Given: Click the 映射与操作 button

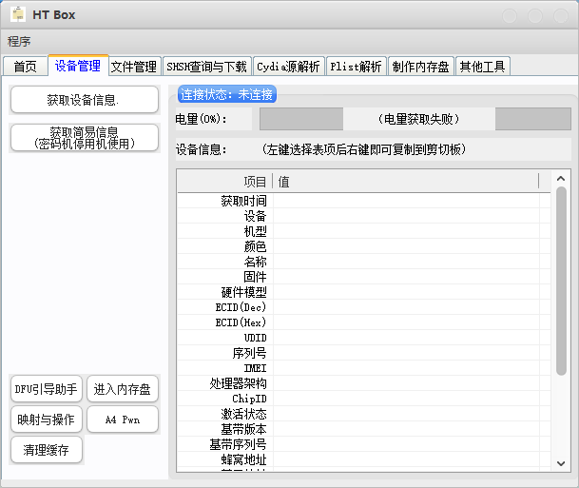Looking at the screenshot, I should (x=47, y=420).
